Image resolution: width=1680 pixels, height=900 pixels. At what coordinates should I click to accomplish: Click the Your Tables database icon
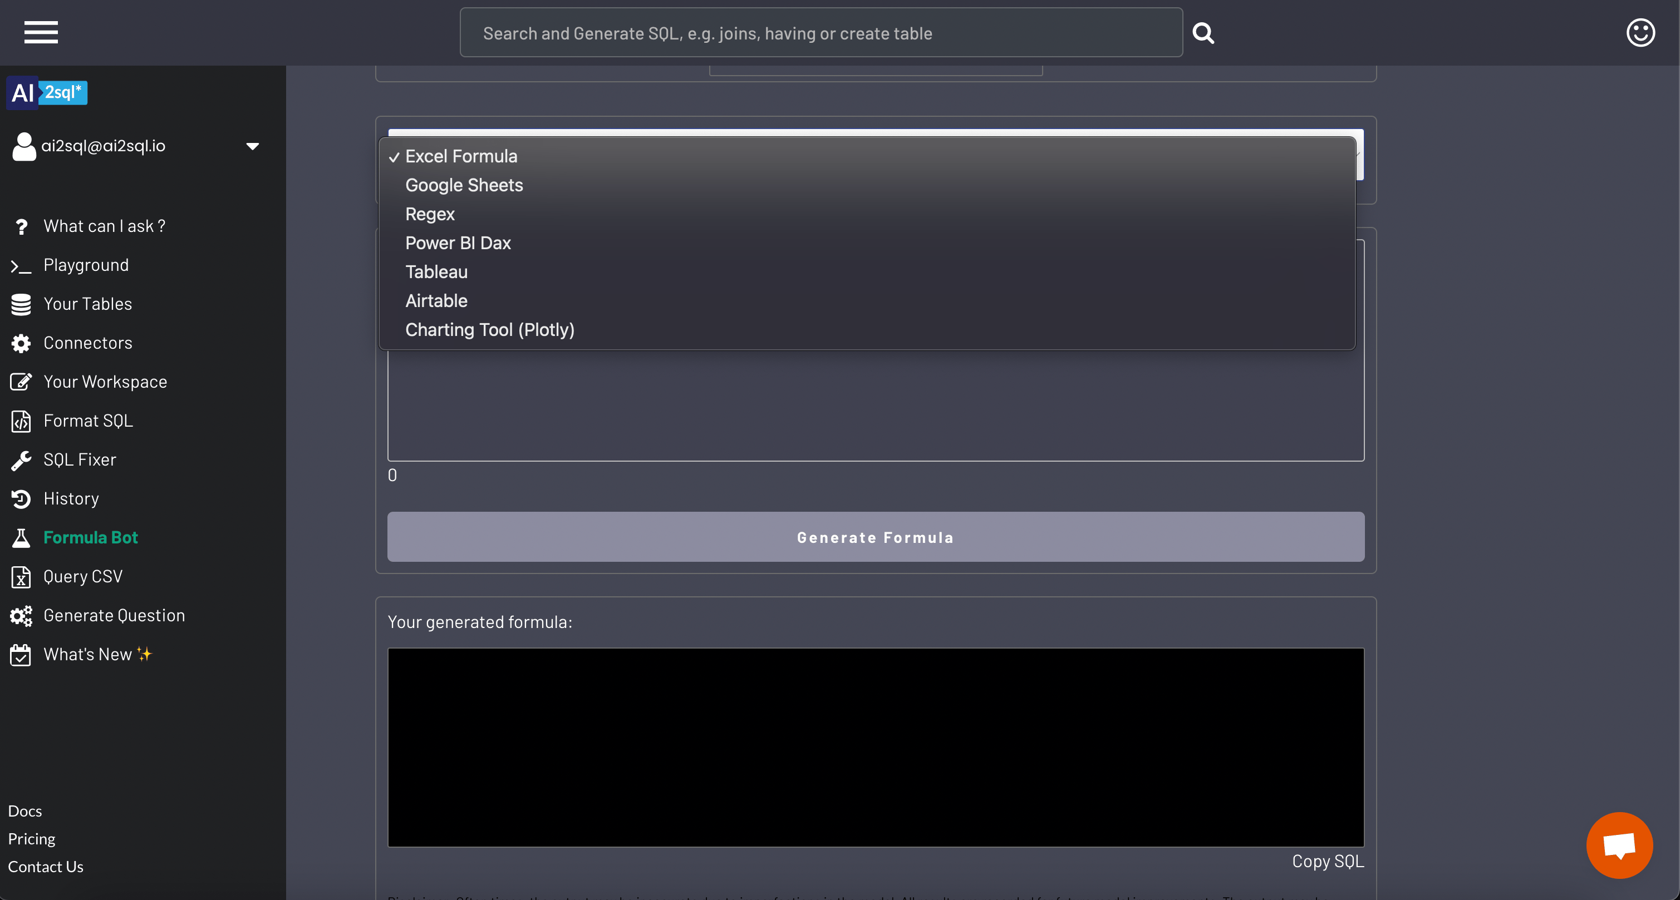(21, 304)
